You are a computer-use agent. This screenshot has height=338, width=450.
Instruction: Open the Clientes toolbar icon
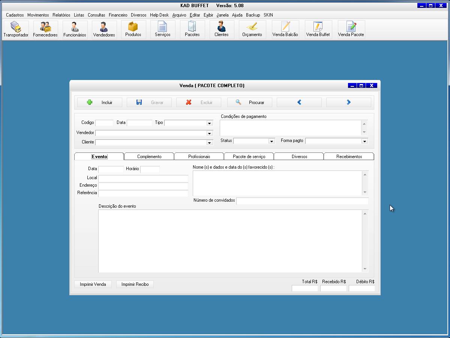[x=221, y=30]
